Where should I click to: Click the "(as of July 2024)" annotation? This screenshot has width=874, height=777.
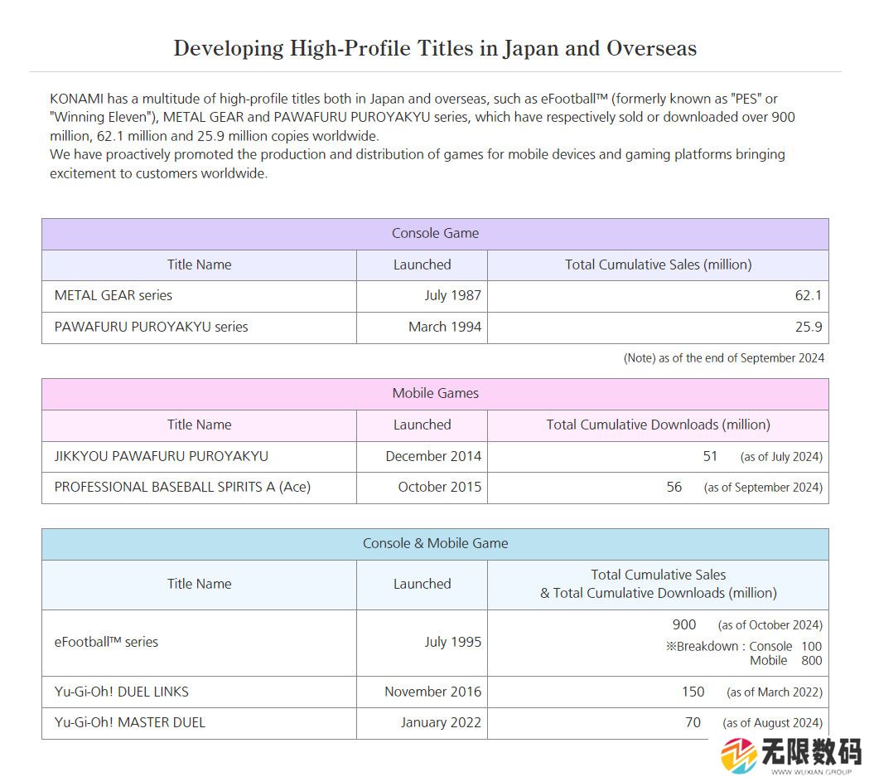pos(781,456)
